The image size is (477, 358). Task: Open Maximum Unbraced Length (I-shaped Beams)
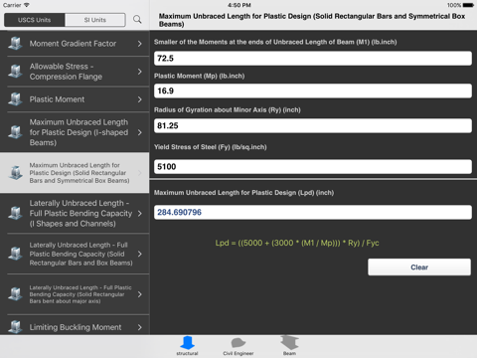click(x=75, y=132)
